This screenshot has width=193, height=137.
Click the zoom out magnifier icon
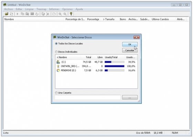(65, 14)
